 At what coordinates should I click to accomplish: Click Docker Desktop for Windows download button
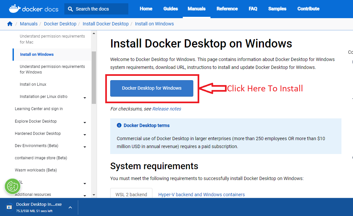151,88
